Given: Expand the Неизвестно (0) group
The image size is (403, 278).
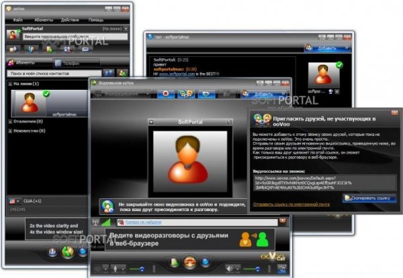Looking at the screenshot, I should coord(10,131).
